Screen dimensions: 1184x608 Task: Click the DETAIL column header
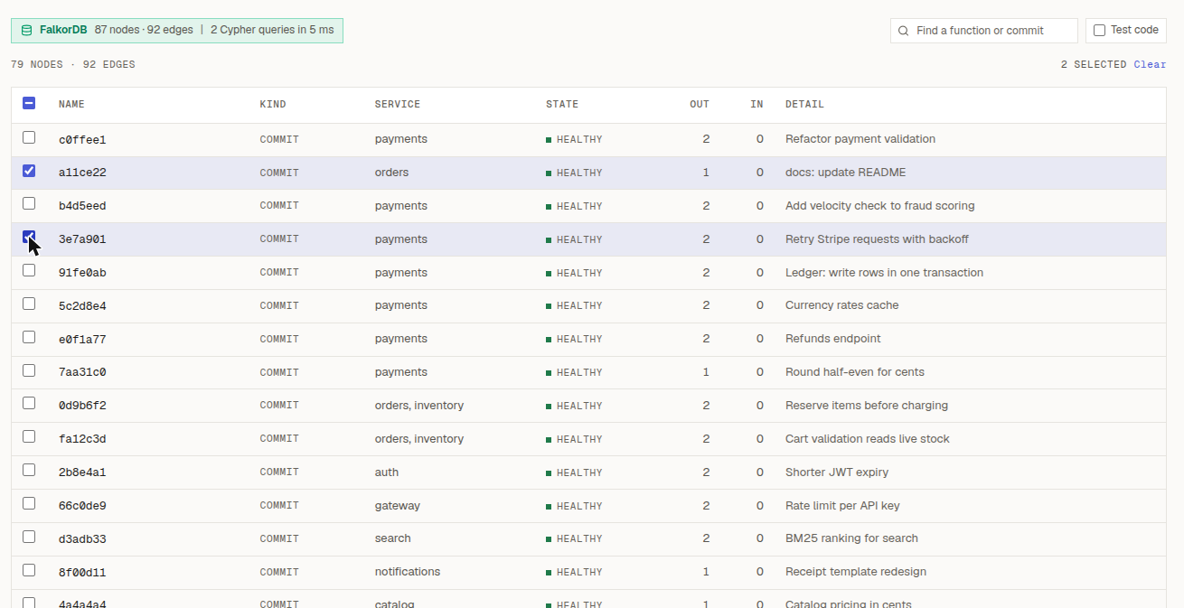point(804,105)
